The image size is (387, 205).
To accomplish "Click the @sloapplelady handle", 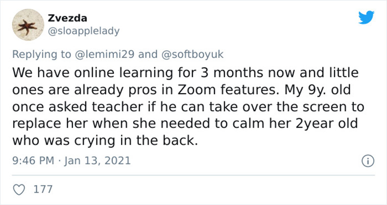I will point(83,31).
